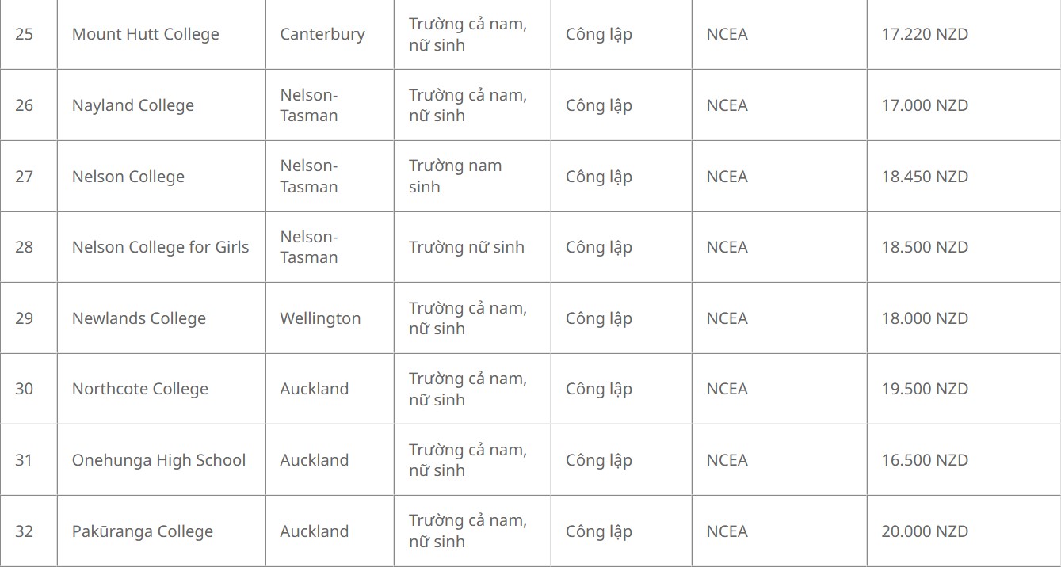Click the 19.500 NZD tuition fee
This screenshot has height=567, width=1061.
coord(925,389)
